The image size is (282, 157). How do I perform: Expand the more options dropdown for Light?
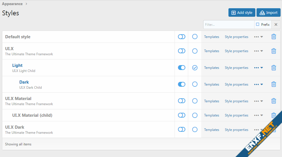(258, 68)
